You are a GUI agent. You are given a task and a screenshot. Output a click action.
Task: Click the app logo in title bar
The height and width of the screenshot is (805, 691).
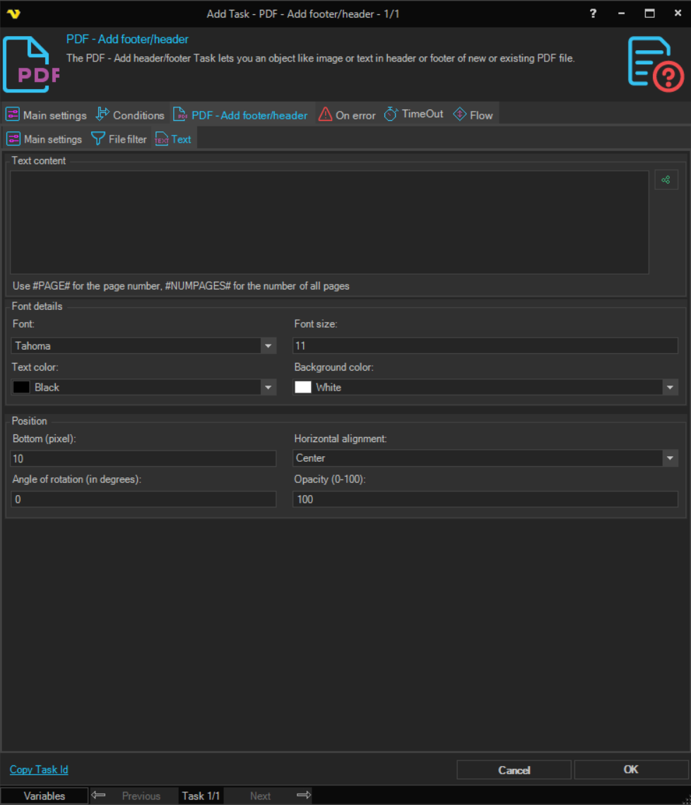click(14, 14)
